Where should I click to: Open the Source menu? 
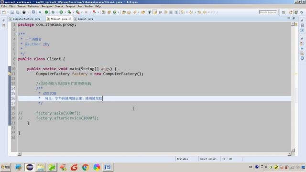21,6
